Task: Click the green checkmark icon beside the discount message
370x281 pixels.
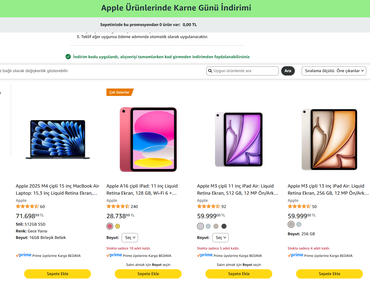Action: [68, 57]
